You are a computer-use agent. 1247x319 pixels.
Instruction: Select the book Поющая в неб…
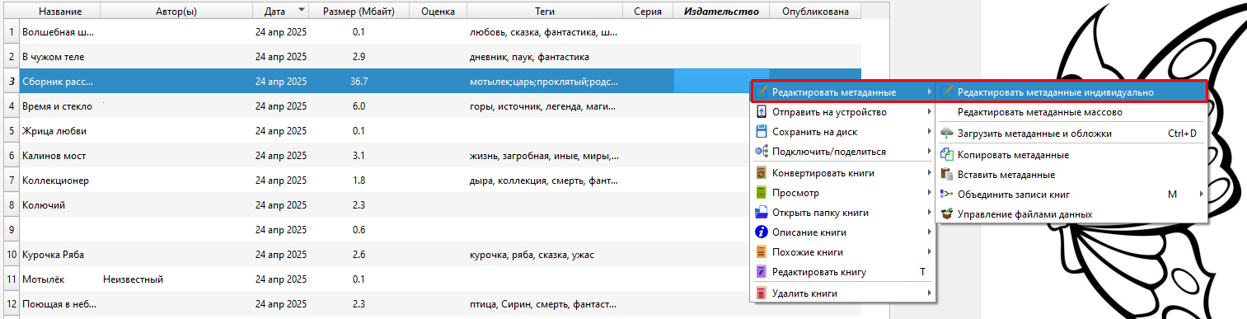click(x=59, y=304)
